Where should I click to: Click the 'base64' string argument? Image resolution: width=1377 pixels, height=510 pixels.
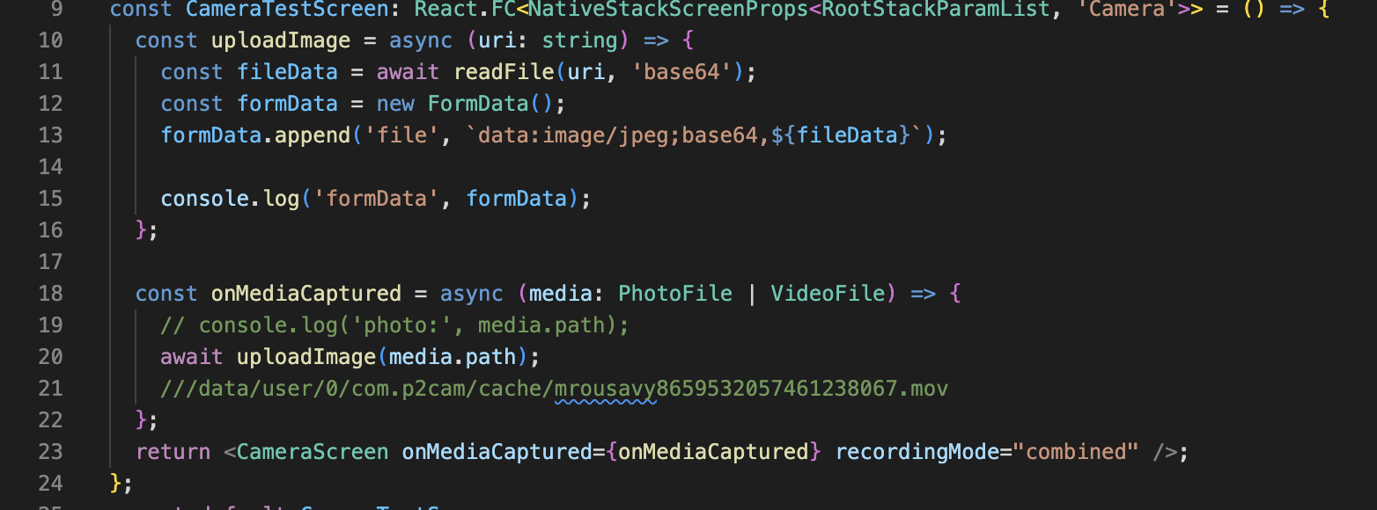point(682,72)
